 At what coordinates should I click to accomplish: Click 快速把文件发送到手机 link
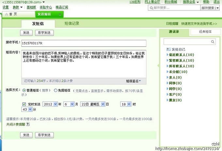coord(199,23)
